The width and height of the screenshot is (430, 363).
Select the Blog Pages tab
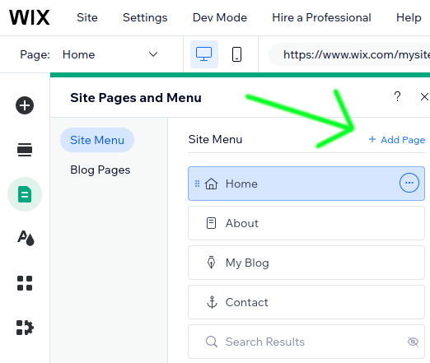(100, 170)
